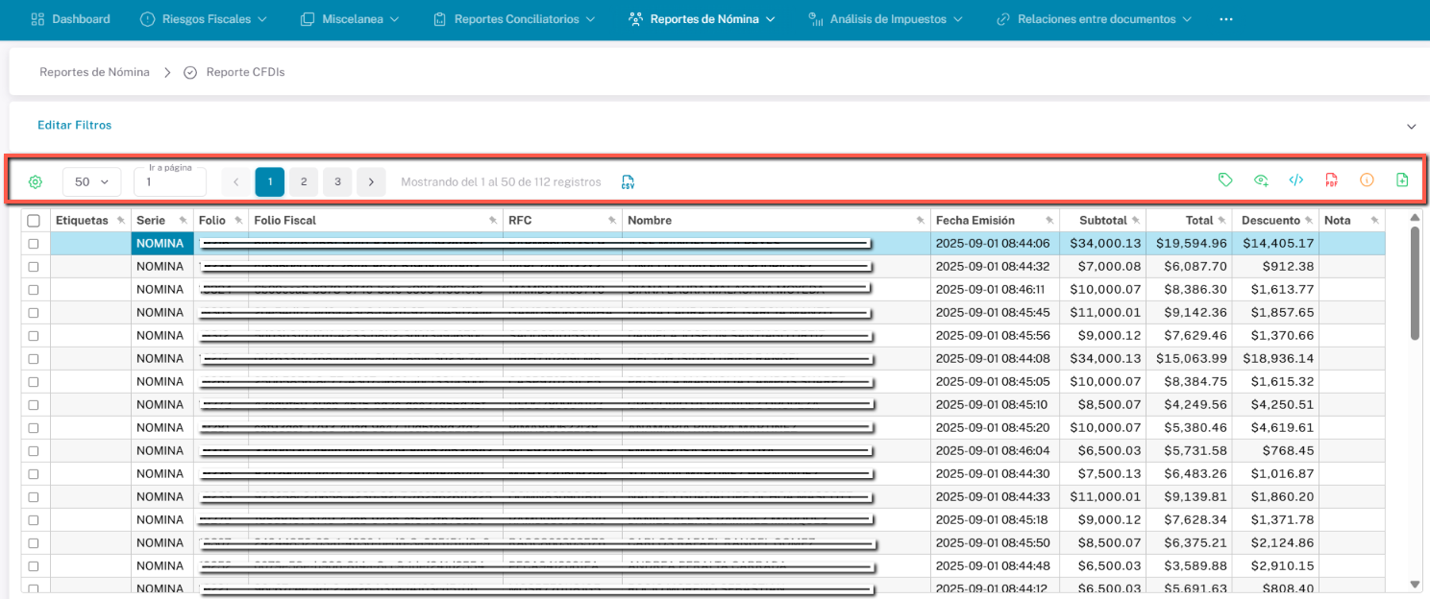
Task: Toggle the select-all checkbox in table header
Action: pos(34,221)
